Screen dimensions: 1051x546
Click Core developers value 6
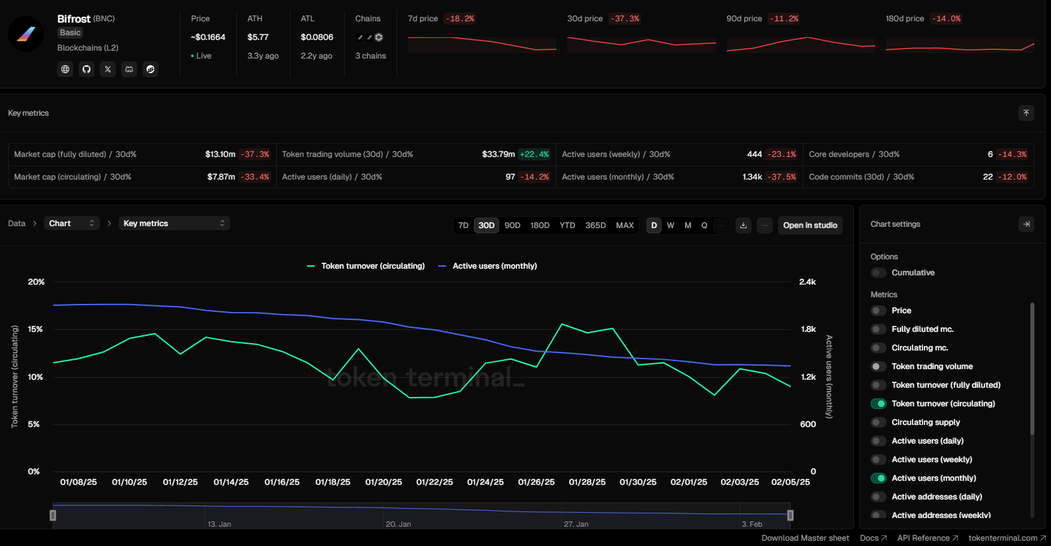990,154
